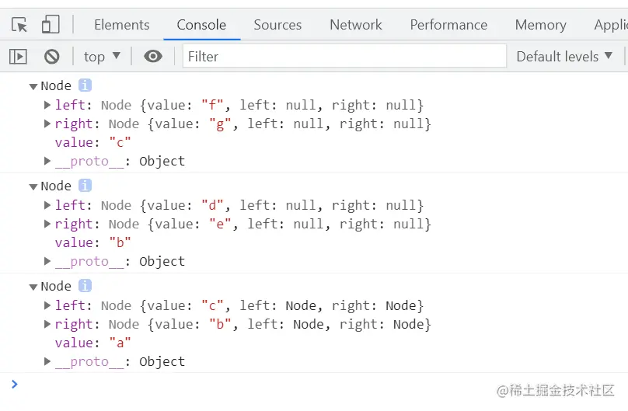Open the top JavaScript context dropdown
Screen dimensions: 628x411
tap(102, 56)
